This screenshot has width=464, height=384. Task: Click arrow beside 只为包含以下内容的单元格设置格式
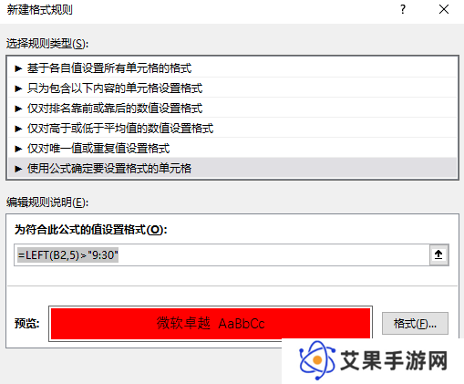click(x=18, y=88)
